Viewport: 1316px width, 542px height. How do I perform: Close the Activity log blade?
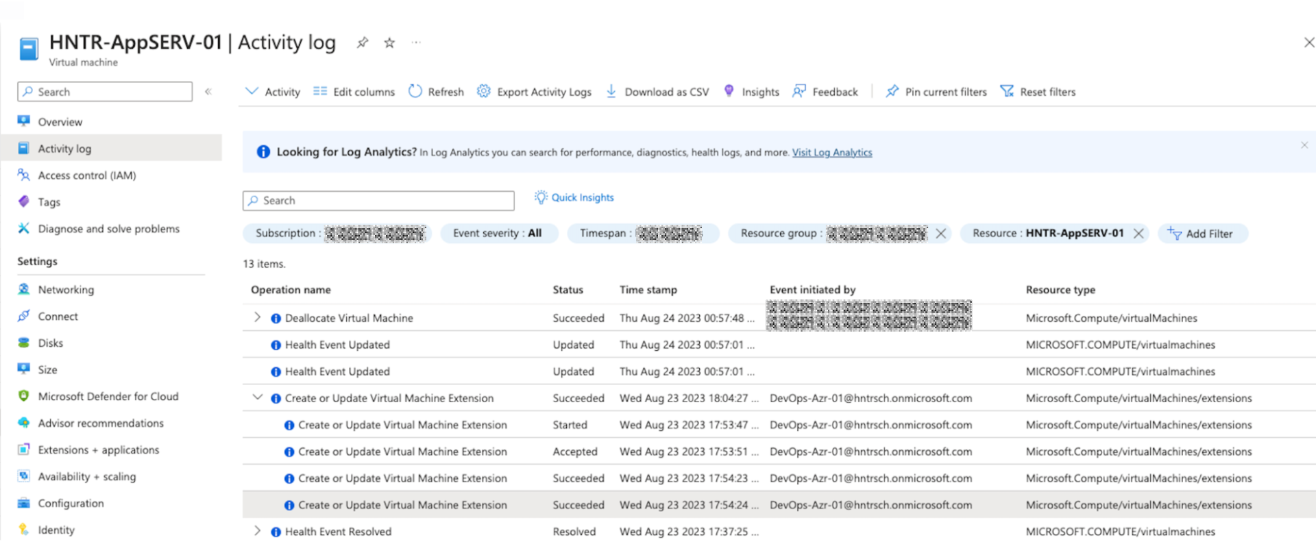[1308, 42]
